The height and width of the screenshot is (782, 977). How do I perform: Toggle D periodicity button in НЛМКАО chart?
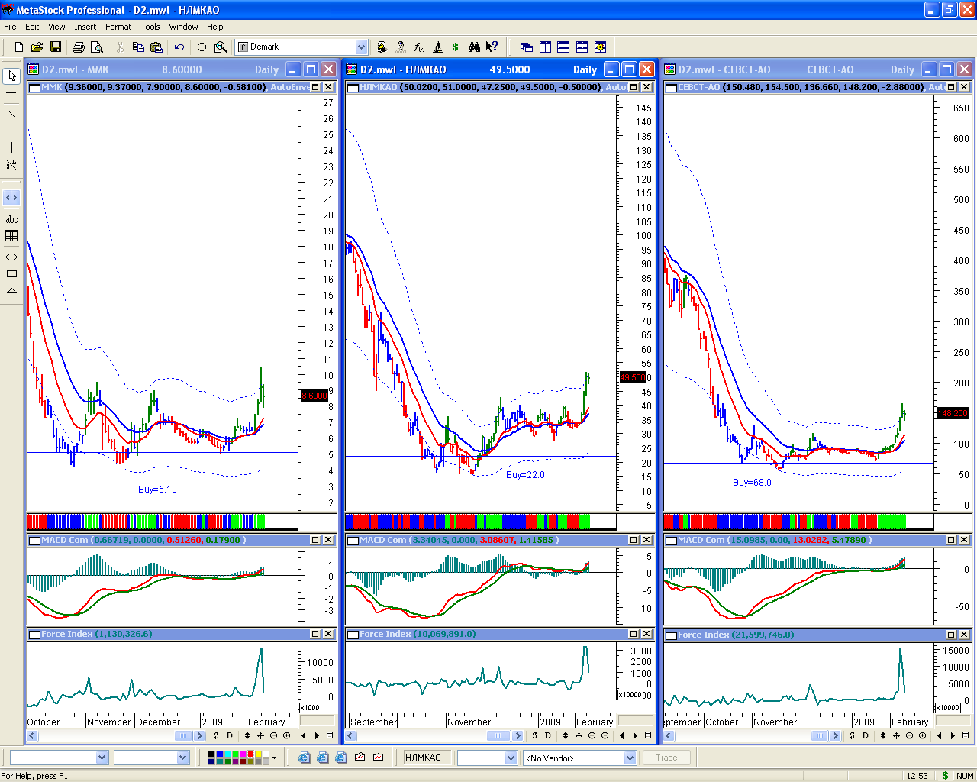547,736
